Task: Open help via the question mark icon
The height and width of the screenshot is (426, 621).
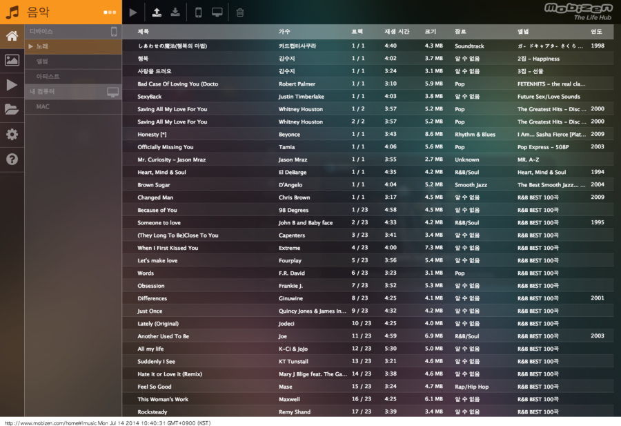Action: 12,159
